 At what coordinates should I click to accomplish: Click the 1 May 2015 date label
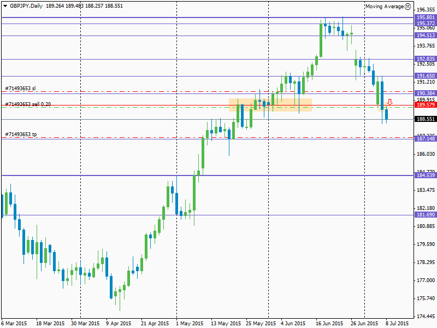click(x=190, y=324)
